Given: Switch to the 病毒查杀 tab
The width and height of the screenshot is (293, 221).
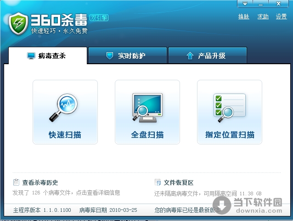Looking at the screenshot, I should pyautogui.click(x=48, y=55).
